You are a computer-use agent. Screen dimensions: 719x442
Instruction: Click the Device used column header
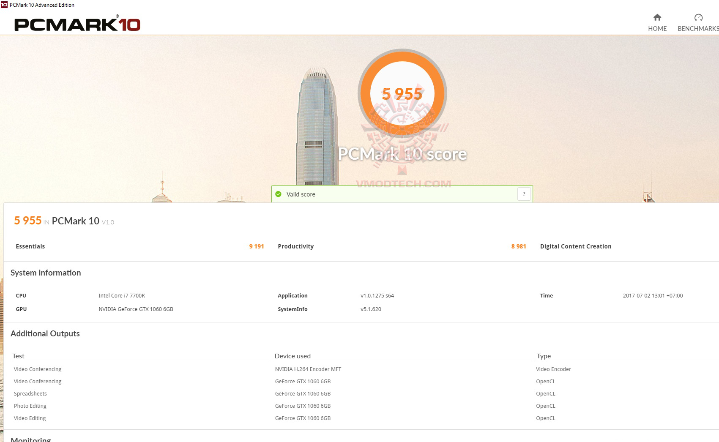(293, 356)
